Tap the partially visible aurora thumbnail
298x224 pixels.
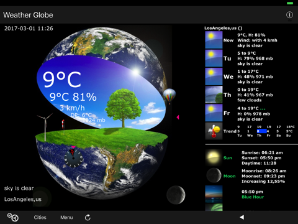click(x=214, y=207)
